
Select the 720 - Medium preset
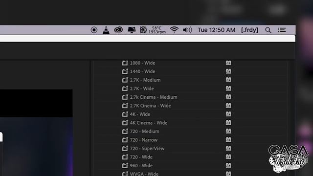point(145,132)
